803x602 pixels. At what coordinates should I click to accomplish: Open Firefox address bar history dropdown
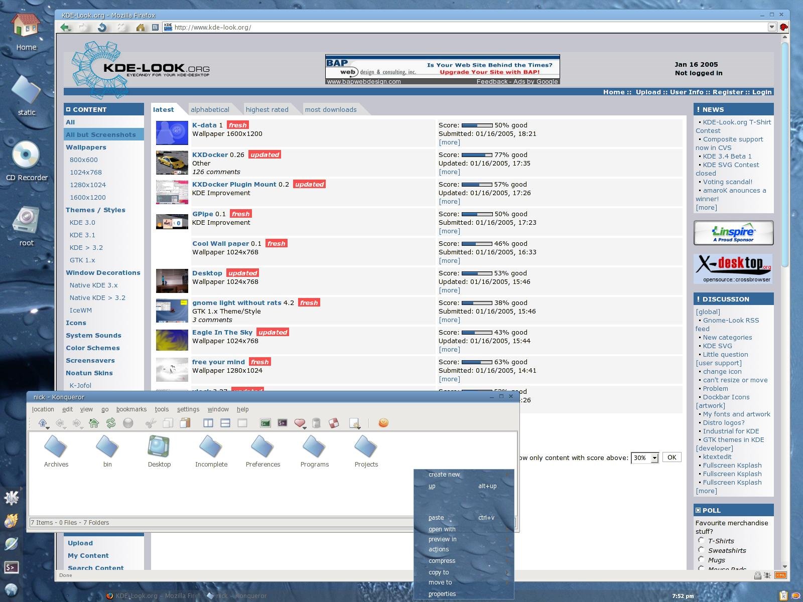(772, 27)
